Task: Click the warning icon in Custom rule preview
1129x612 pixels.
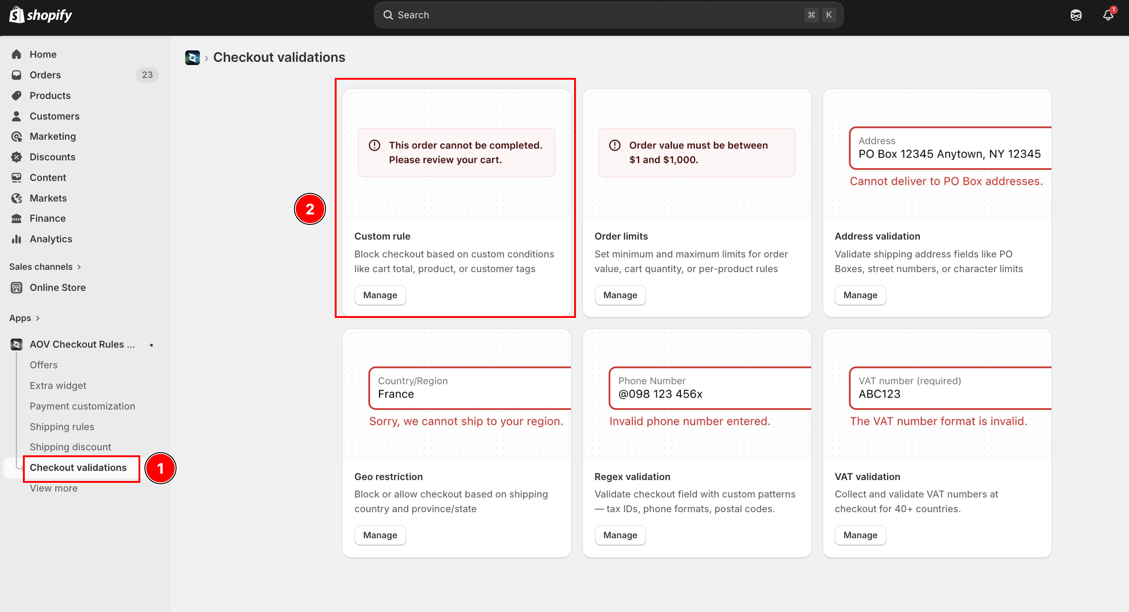Action: (375, 145)
